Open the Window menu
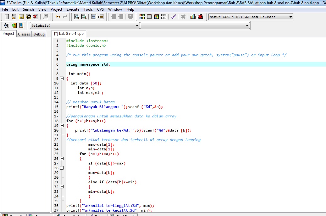 (x=115, y=9)
